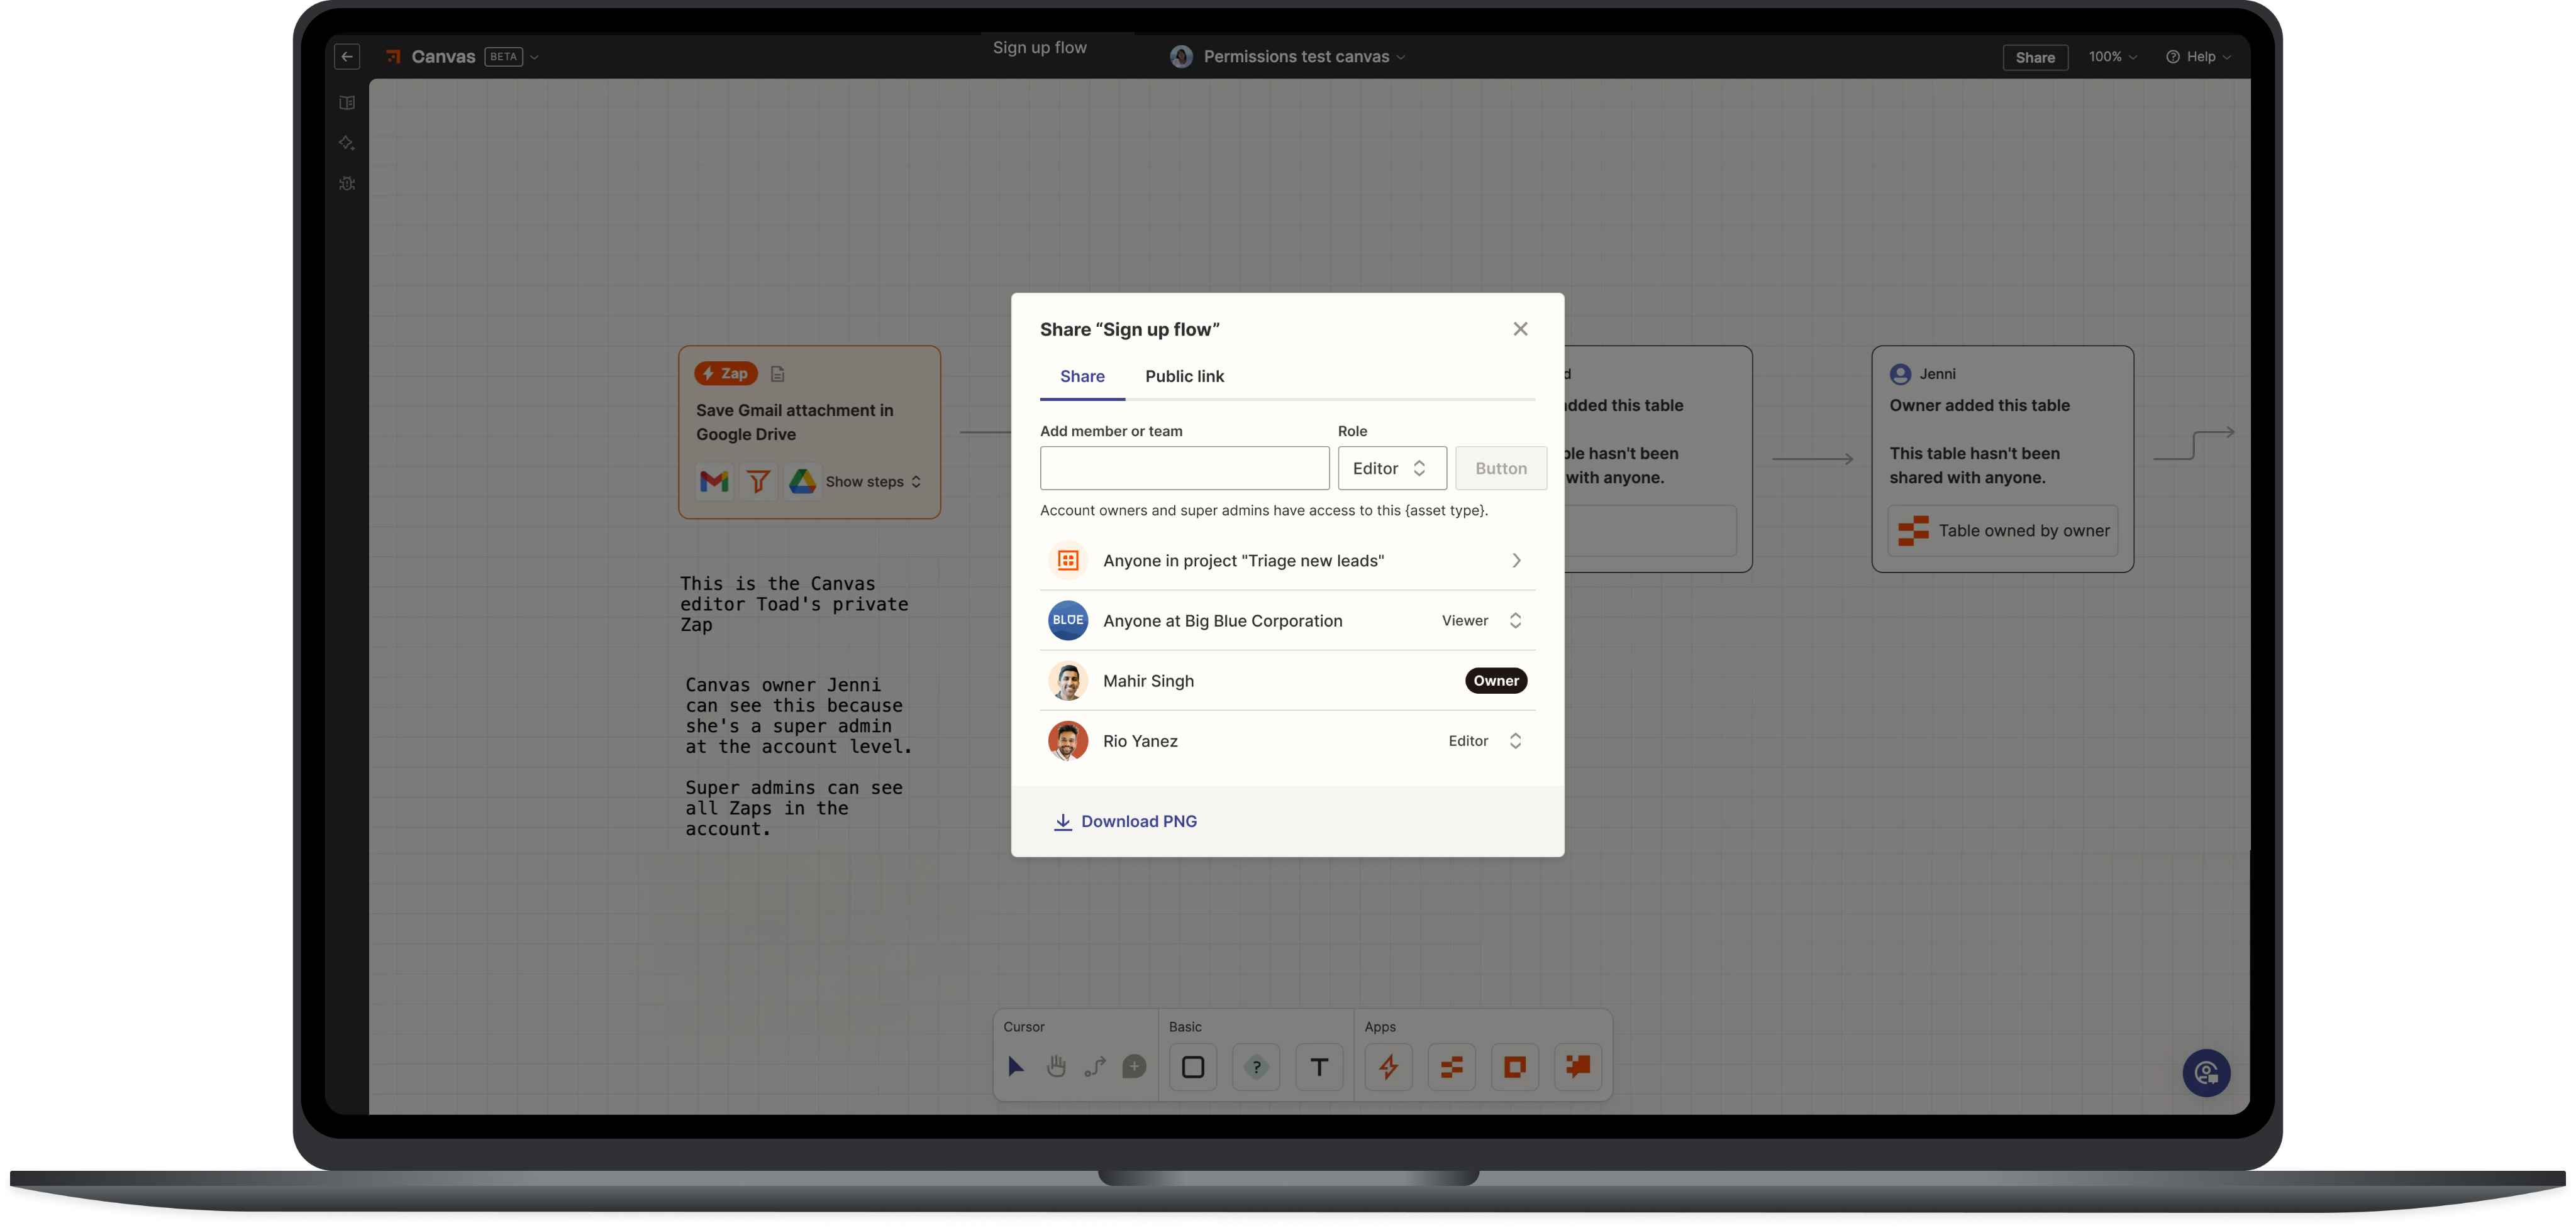Select the hand pan tool
Screen dimensions: 2576x1228
pos(1056,1066)
